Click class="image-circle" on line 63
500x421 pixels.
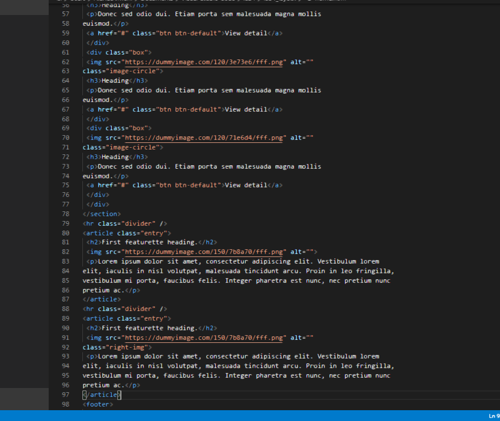click(123, 71)
